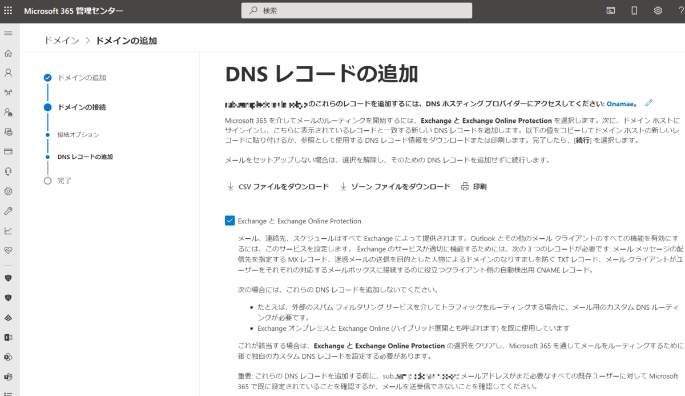Image resolution: width=685 pixels, height=396 pixels.
Task: Open the diamond-shaped identity icon in the sidebar
Action: tap(8, 318)
